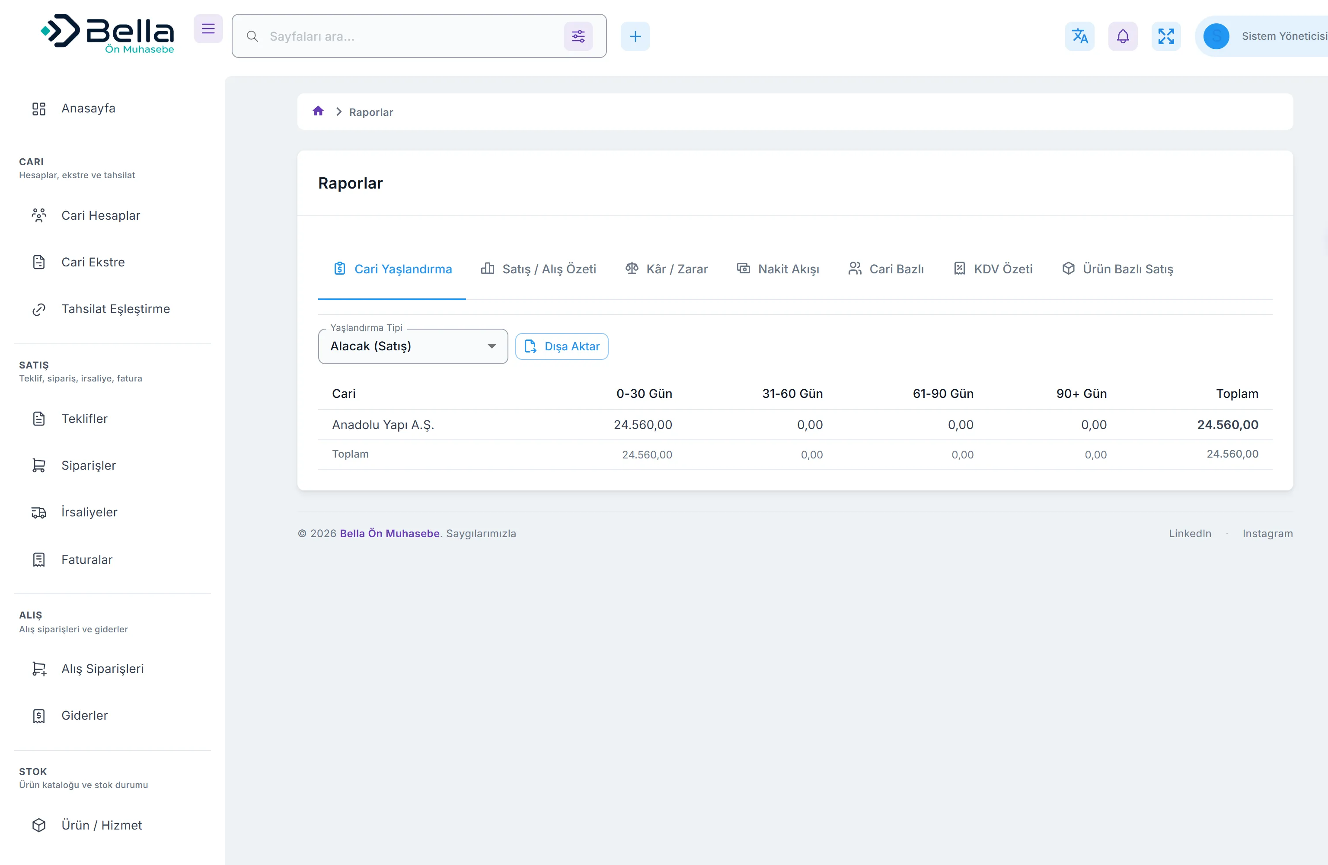Click the home breadcrumb icon

318,111
